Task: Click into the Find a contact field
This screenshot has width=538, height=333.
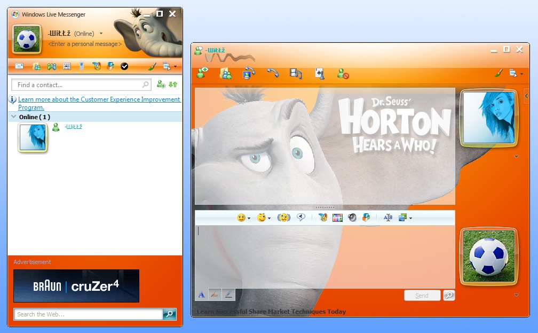Action: [x=81, y=85]
